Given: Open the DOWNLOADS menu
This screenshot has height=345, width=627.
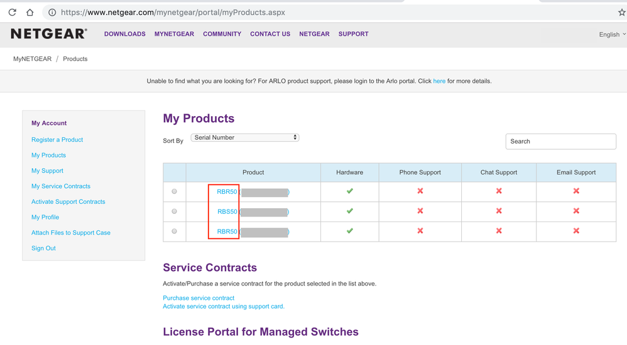Looking at the screenshot, I should (x=124, y=34).
